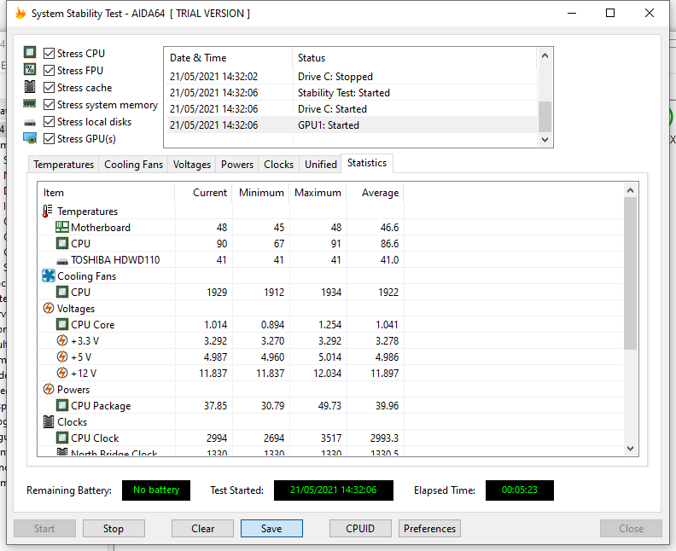Click the disk drive icon beside Stress local disks

[x=30, y=123]
